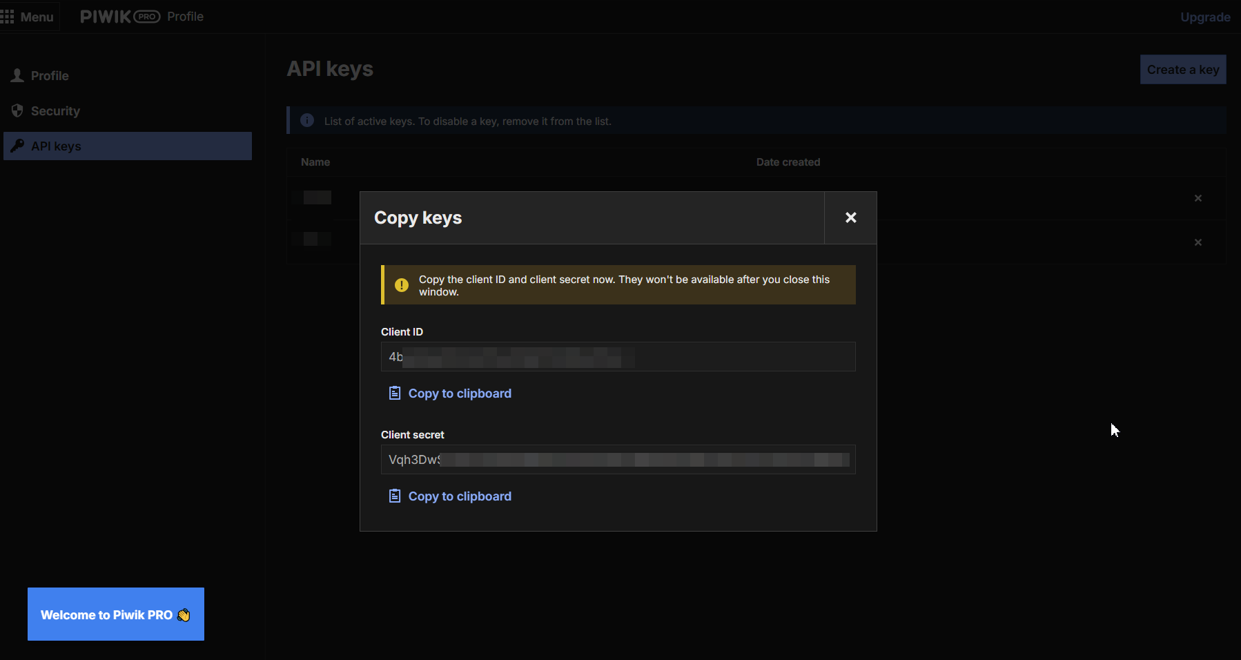1241x660 pixels.
Task: Click clipboard icon under Client secret
Action: [x=395, y=496]
